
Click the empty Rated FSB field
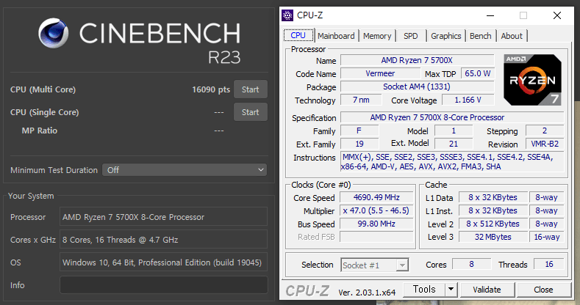point(376,237)
